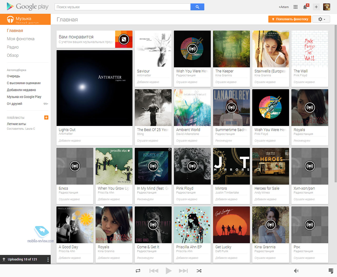
Task: Open the Priscilla Ahn EP cover
Action: pos(192,225)
